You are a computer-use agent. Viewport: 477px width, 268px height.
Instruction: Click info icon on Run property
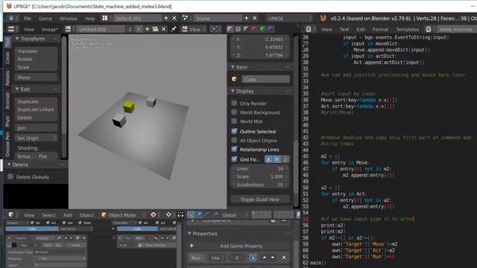coord(253,258)
